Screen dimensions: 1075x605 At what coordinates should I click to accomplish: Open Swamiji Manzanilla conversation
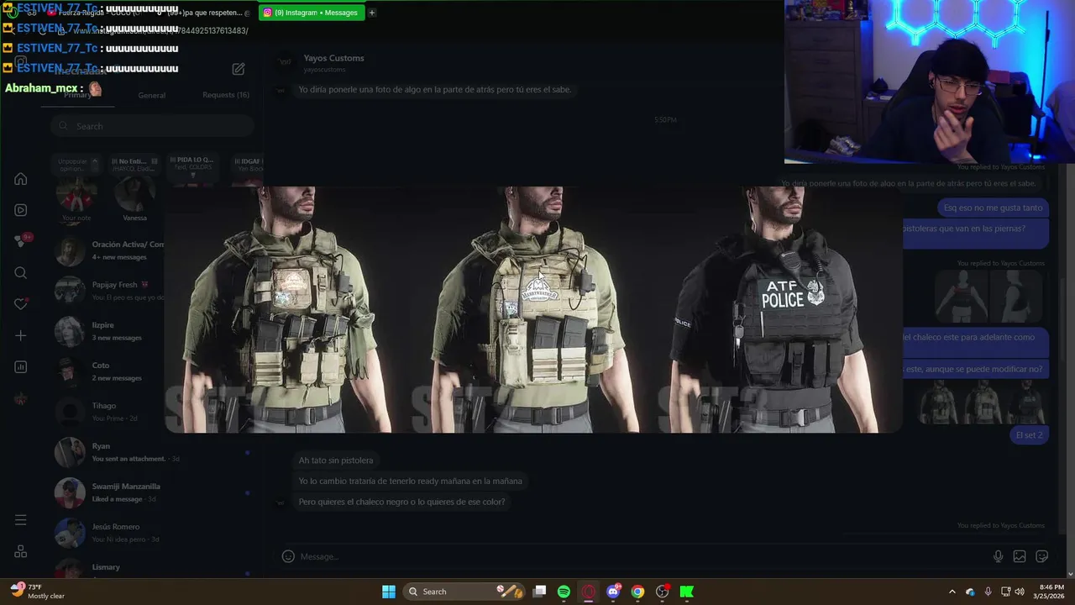pos(151,492)
